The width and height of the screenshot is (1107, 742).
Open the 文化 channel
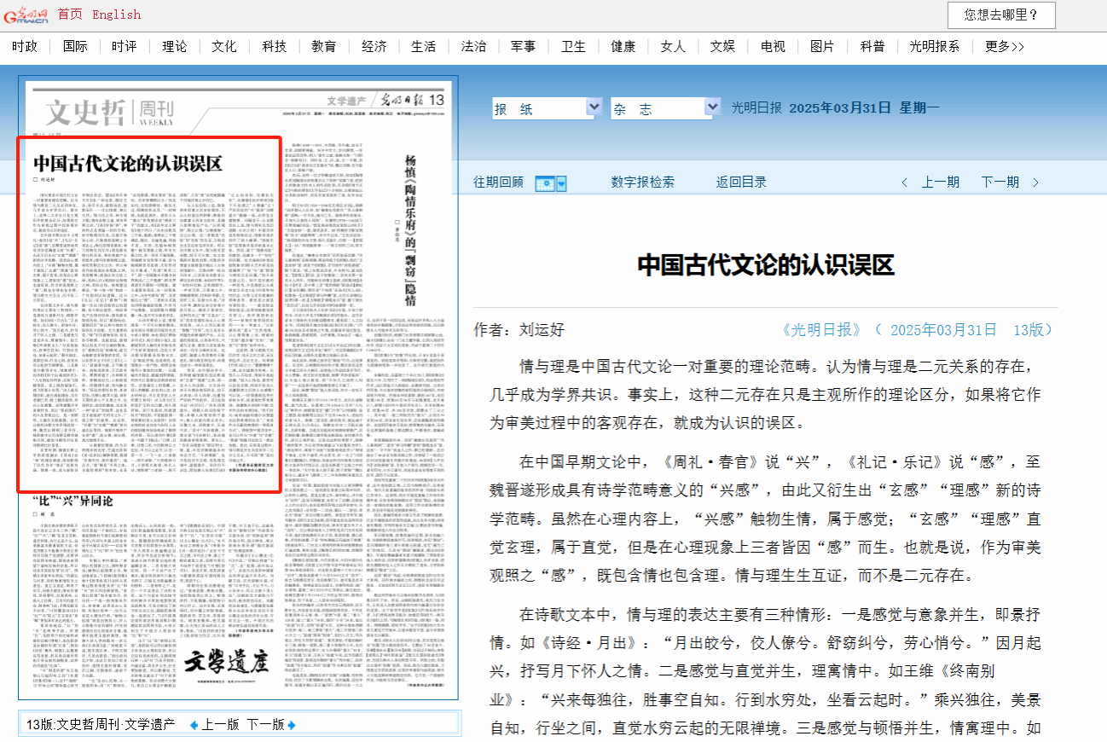coord(224,46)
